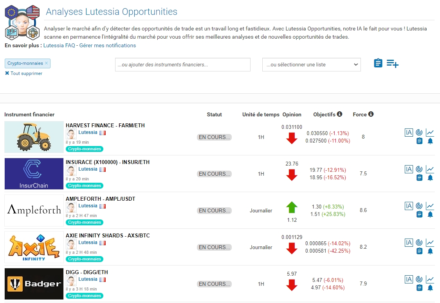Open radar icon for Harvest Finance row
The height and width of the screenshot is (303, 440).
419,132
